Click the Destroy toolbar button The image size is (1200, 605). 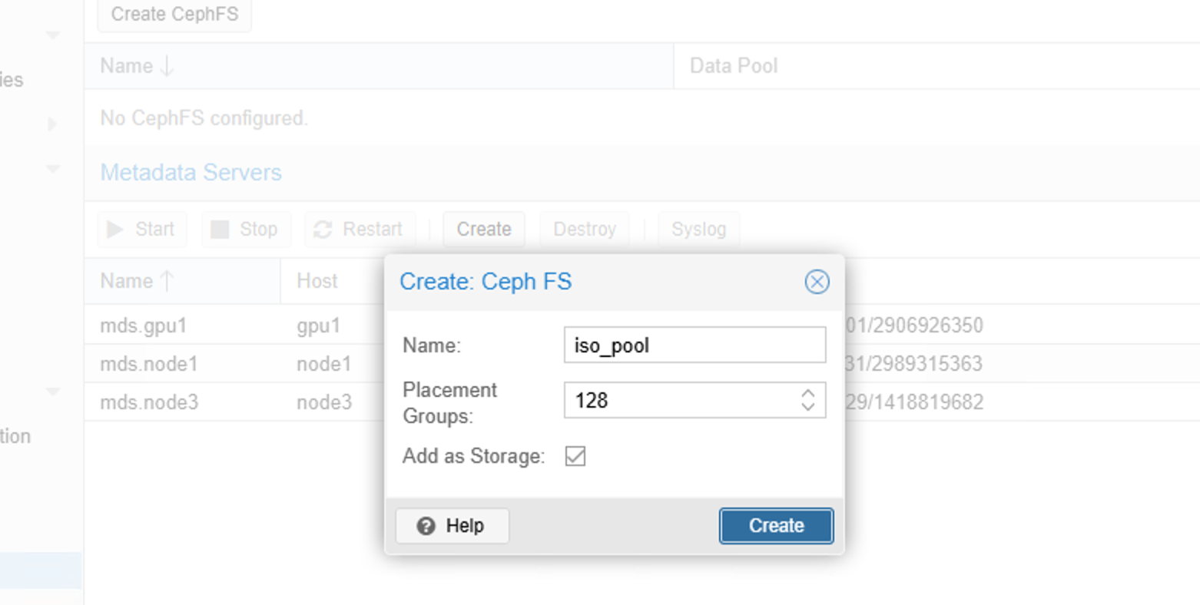[x=585, y=230]
